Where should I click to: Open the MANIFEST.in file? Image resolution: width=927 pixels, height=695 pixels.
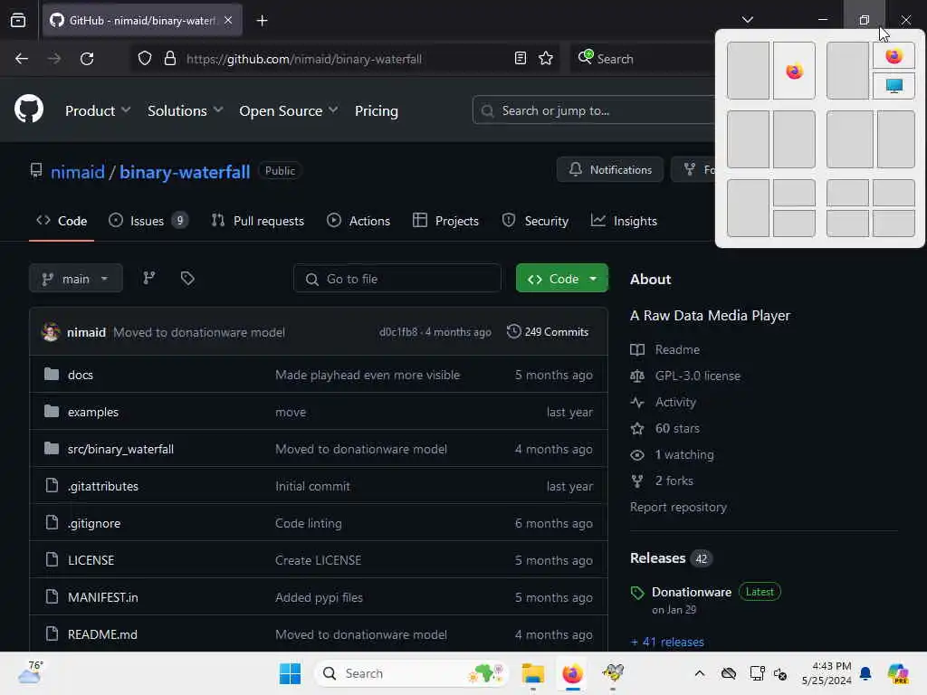103,597
